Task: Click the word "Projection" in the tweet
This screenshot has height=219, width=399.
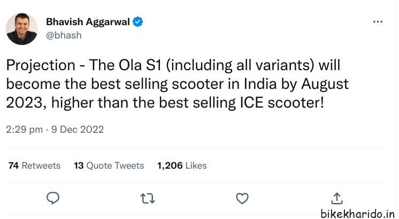Action: (x=41, y=66)
